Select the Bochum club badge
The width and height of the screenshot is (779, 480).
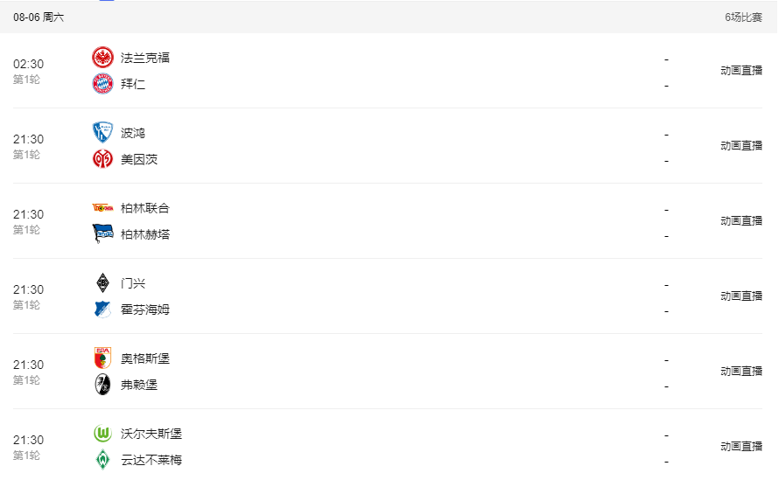102,133
